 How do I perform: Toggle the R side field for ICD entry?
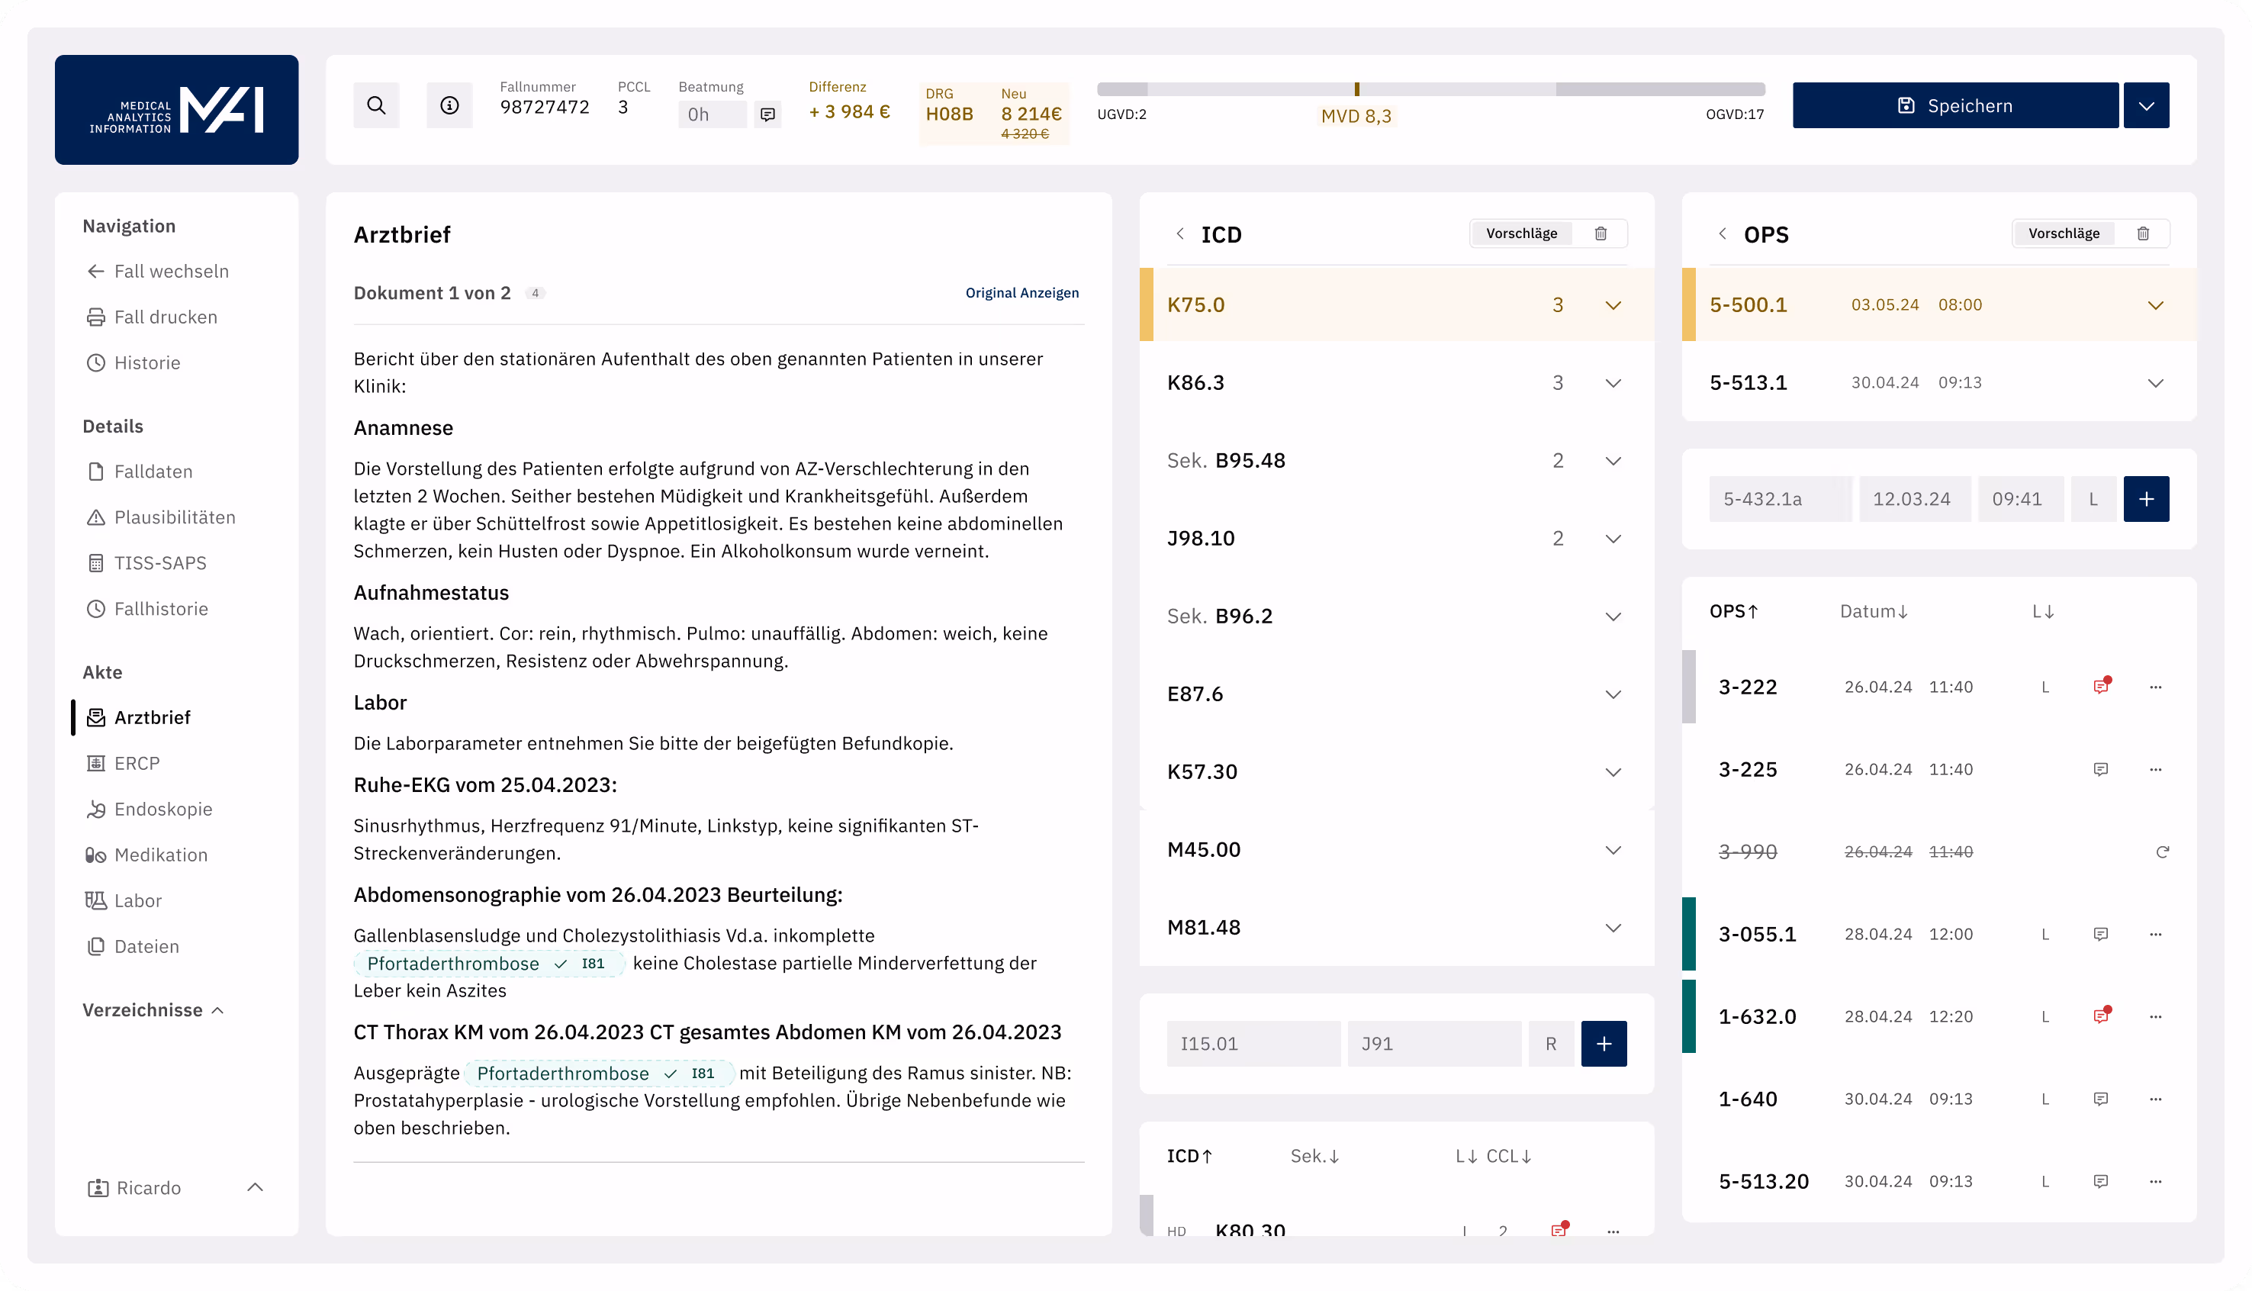[x=1550, y=1044]
